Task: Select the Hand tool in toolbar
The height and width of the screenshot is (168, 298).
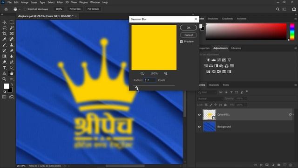Action: (x=12, y=73)
